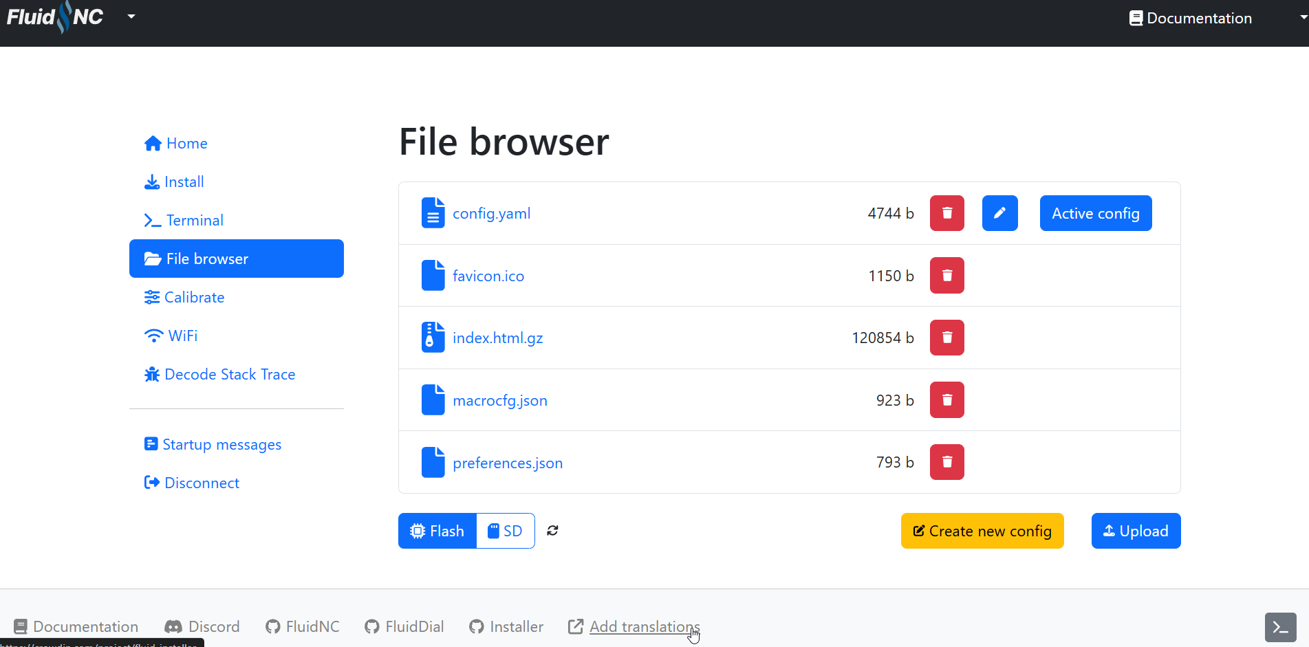Image resolution: width=1309 pixels, height=647 pixels.
Task: Delete the macrocfg.json file
Action: (x=946, y=400)
